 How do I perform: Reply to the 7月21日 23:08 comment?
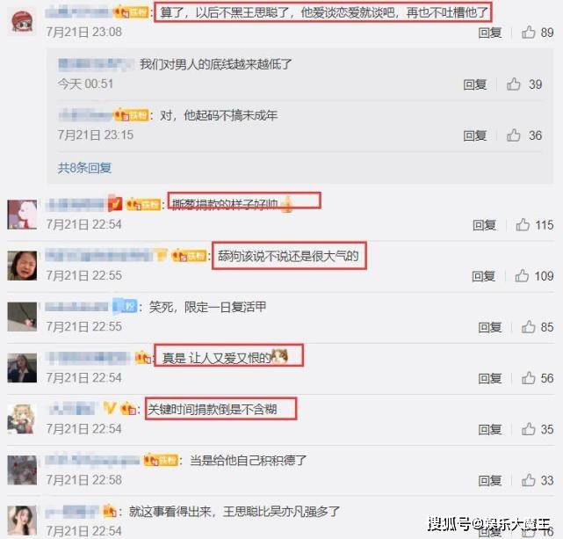[490, 33]
